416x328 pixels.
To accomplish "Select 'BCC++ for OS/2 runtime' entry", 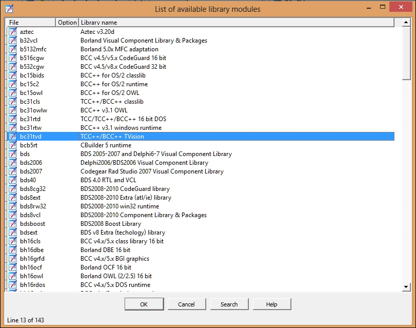I will (x=114, y=84).
